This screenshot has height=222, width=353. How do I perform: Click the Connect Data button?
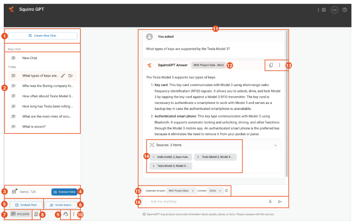click(x=65, y=192)
